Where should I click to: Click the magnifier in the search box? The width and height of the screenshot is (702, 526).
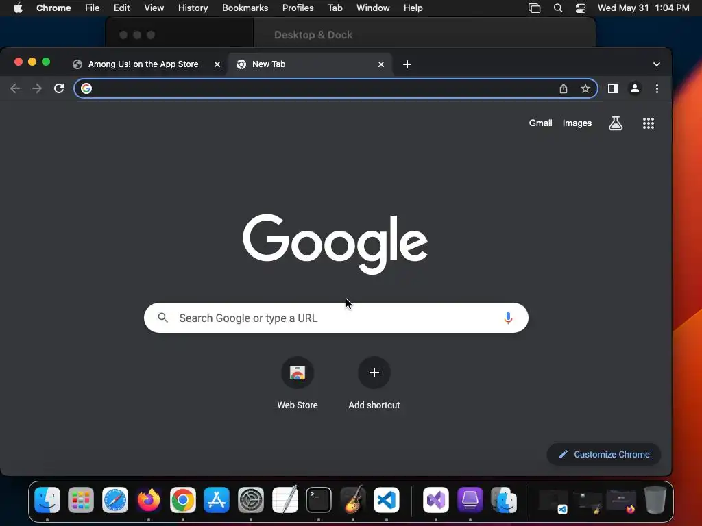click(163, 318)
